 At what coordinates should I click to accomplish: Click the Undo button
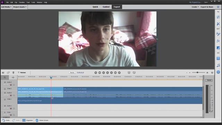tap(6, 120)
